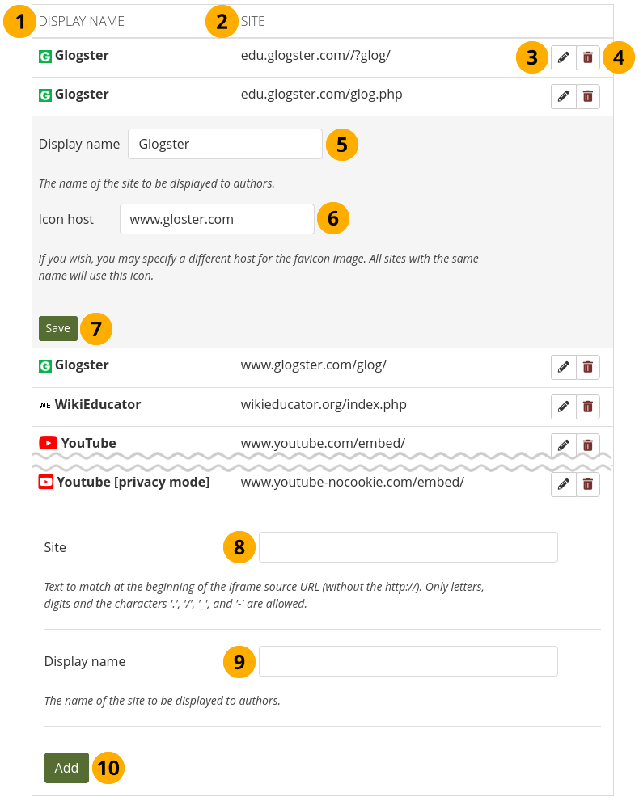Delete the WikiEducator site entry
The height and width of the screenshot is (801, 639).
pos(588,407)
